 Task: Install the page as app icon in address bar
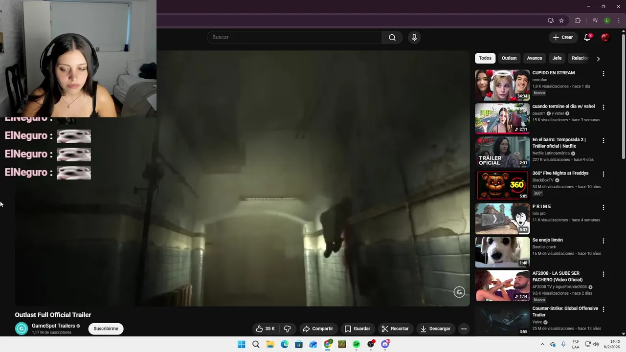pyautogui.click(x=551, y=21)
